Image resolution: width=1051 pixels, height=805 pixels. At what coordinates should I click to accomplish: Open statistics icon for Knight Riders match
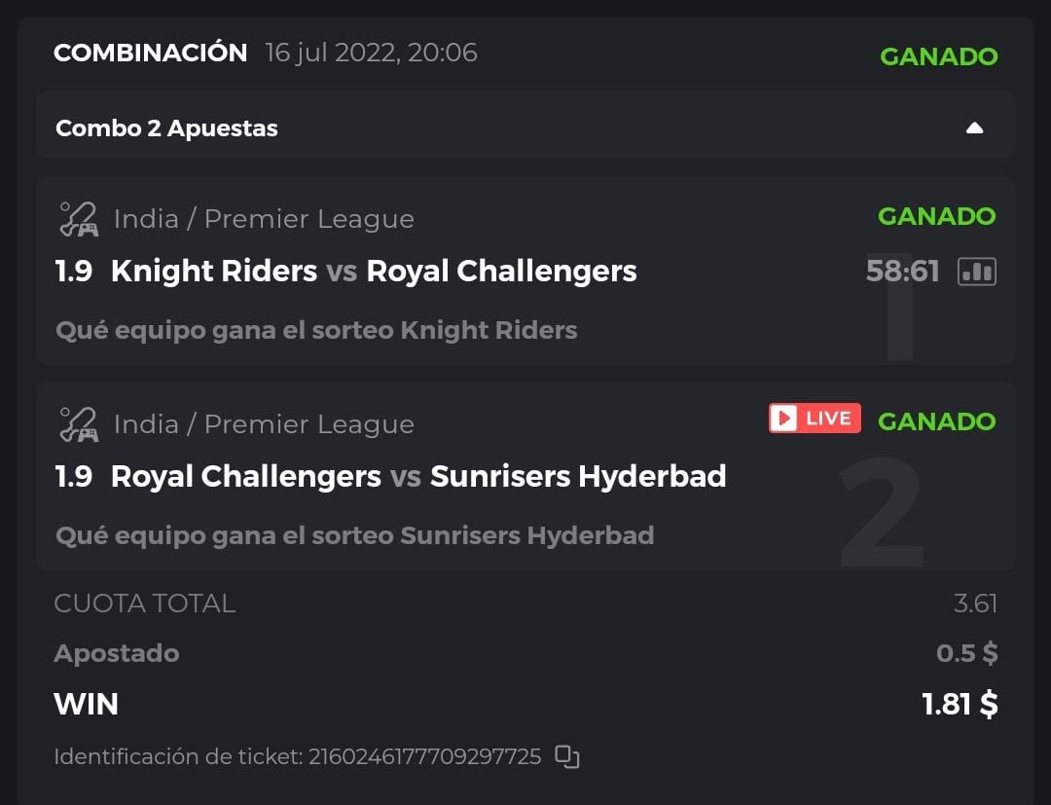click(x=976, y=272)
